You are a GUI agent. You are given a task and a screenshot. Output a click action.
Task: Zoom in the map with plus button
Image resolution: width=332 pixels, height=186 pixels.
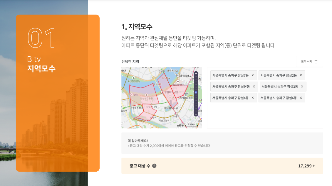196,73
